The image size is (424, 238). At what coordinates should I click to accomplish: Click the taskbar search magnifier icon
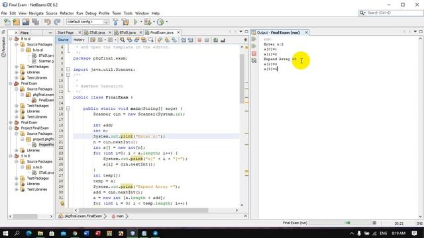click(17, 233)
